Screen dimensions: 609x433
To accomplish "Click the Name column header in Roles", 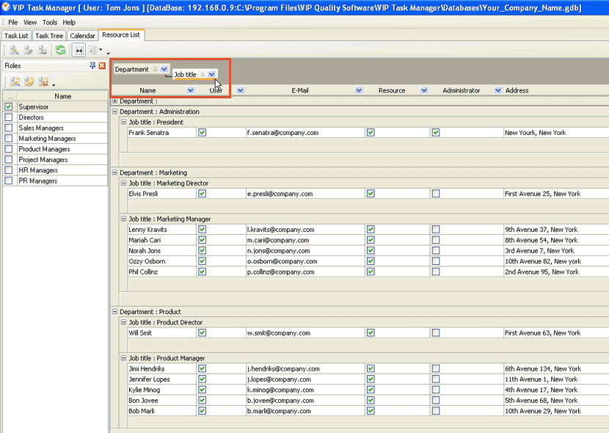I will pyautogui.click(x=62, y=96).
